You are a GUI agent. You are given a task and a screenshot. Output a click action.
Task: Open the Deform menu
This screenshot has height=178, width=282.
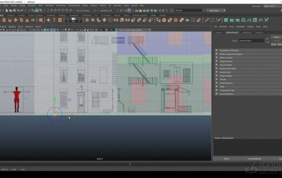103,5
